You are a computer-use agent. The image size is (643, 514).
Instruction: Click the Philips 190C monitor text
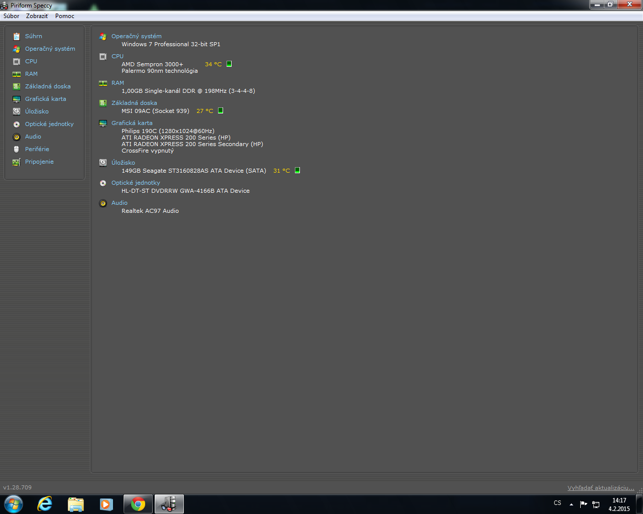pyautogui.click(x=168, y=131)
